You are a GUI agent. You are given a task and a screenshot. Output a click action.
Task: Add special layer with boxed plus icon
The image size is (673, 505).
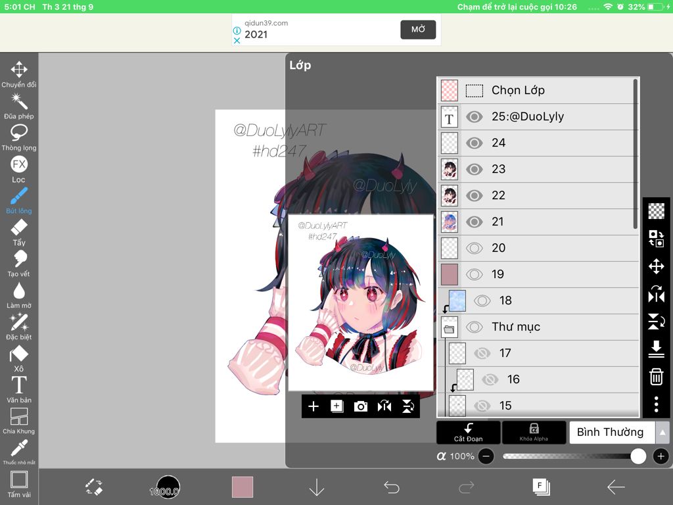[x=337, y=406]
